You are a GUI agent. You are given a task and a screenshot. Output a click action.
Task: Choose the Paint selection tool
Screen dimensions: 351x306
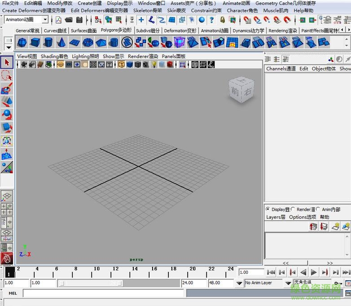pyautogui.click(x=7, y=88)
